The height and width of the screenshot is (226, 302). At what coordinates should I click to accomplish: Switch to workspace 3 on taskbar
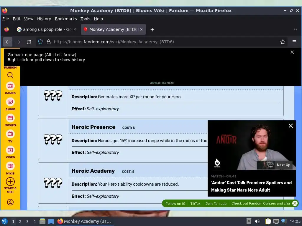[x=27, y=221]
